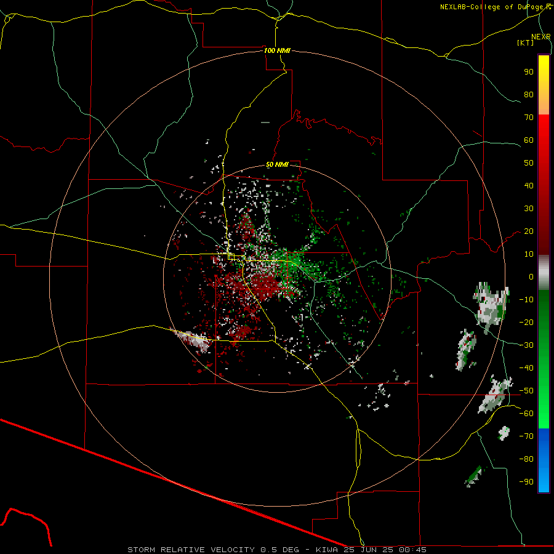554x554 pixels.
Task: Pick the -20 scale value
Action: point(526,323)
